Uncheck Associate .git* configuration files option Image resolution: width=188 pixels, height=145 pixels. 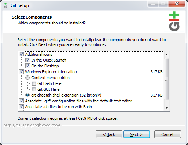[x=21, y=101]
